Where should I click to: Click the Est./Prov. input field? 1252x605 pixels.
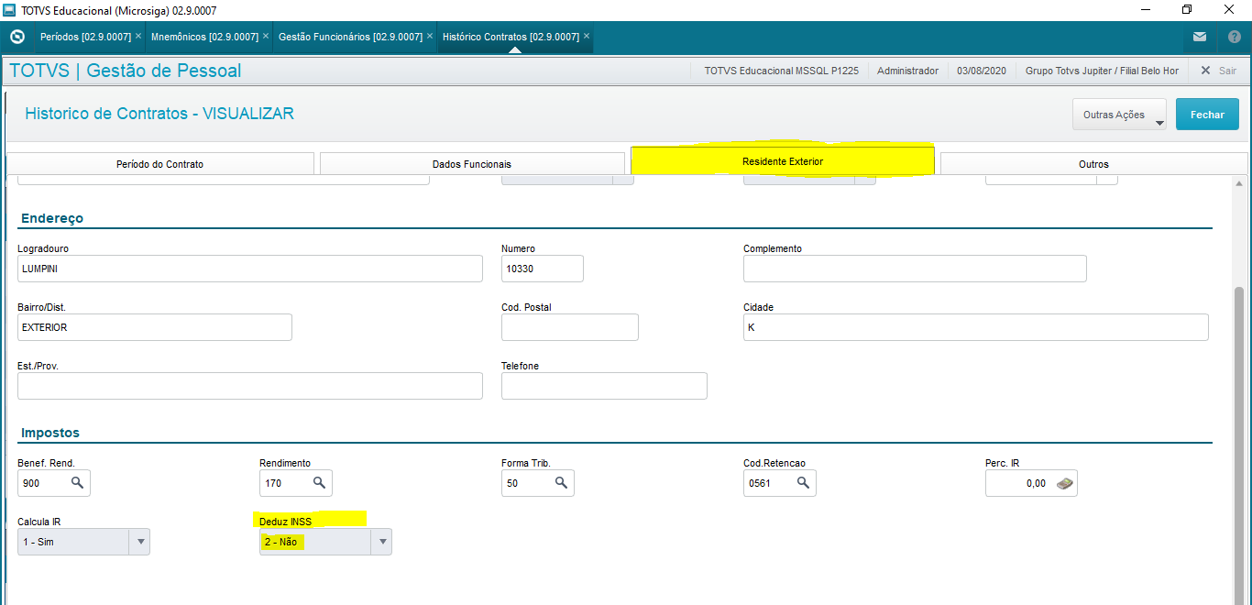tap(250, 386)
